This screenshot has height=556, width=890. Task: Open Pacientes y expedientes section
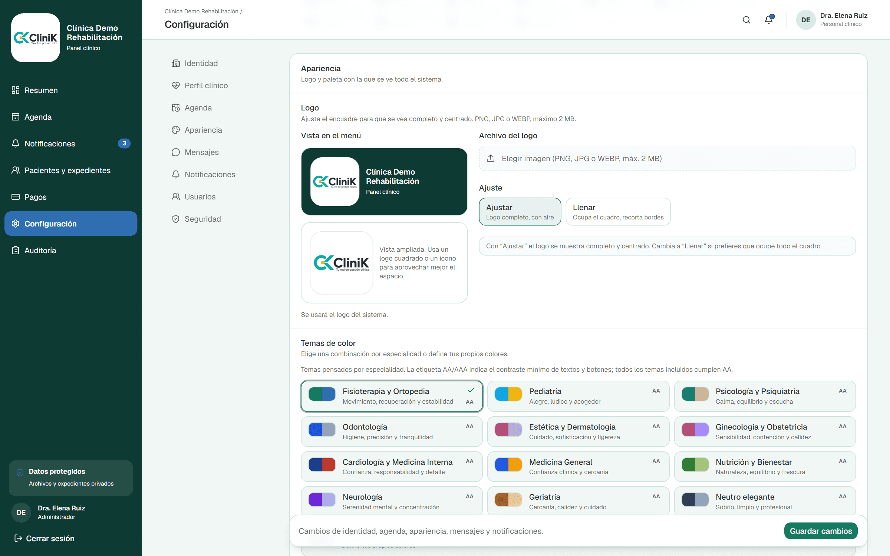tap(71, 170)
